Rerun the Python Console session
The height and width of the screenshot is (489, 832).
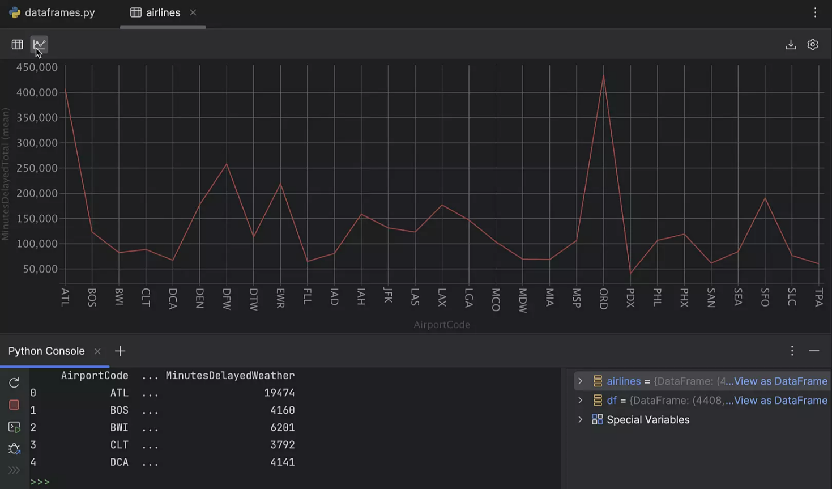[14, 382]
